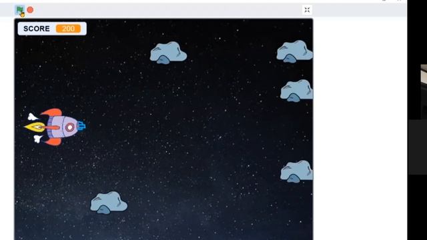Click the asteroid at top center

click(168, 53)
